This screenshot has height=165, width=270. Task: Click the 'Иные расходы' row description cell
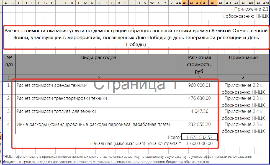coord(93,125)
